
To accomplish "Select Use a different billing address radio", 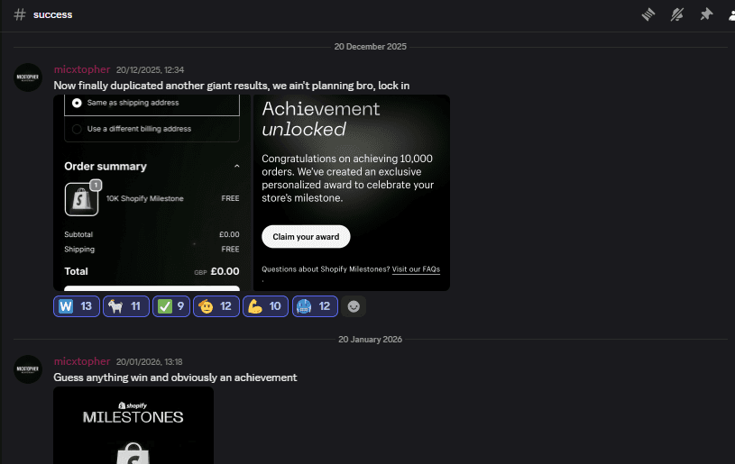I will (77, 129).
